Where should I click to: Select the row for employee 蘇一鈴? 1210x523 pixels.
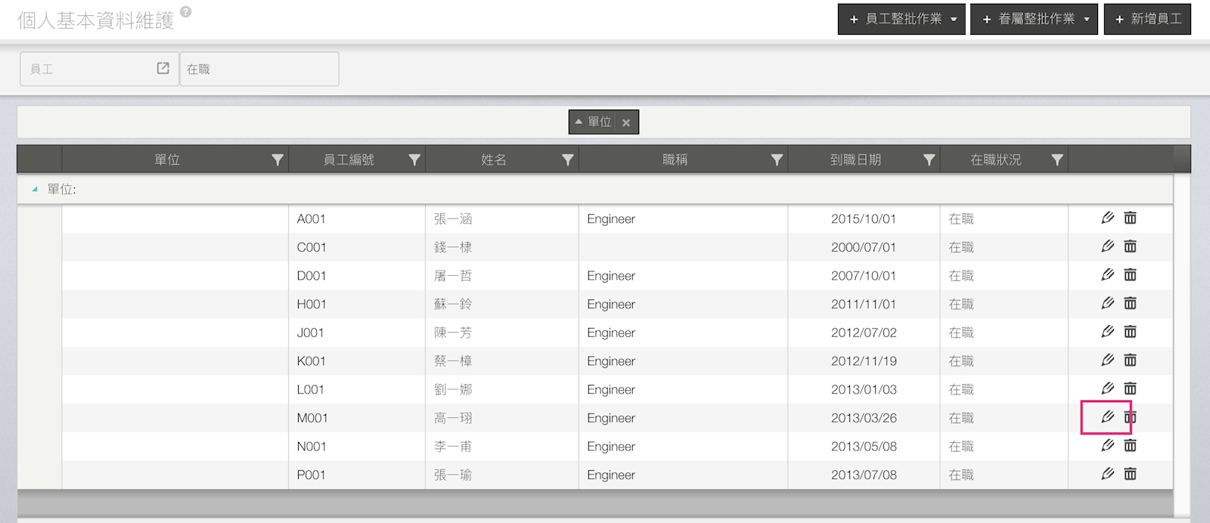453,304
